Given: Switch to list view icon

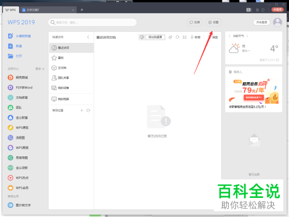Looking at the screenshot, I should (184, 37).
